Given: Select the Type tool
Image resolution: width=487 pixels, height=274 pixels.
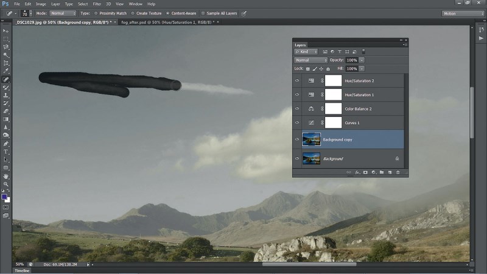Looking at the screenshot, I should [5, 152].
